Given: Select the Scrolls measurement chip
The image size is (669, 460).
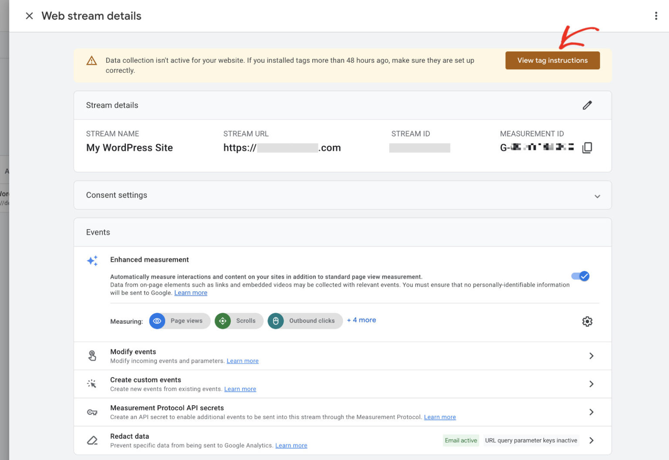Looking at the screenshot, I should coord(239,321).
